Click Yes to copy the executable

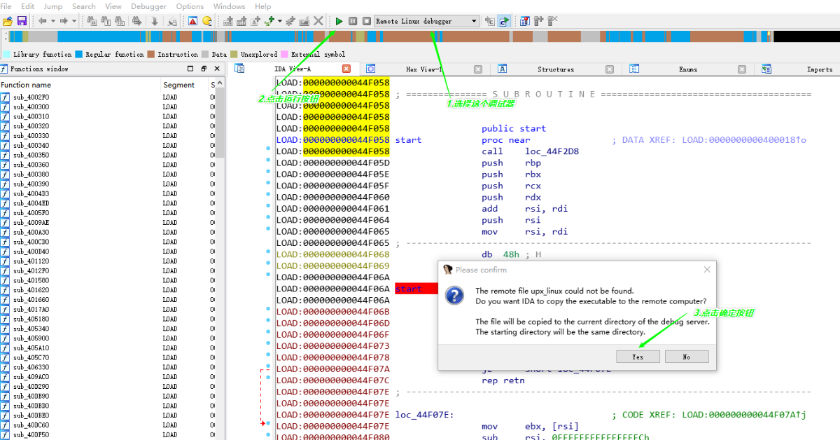[637, 356]
